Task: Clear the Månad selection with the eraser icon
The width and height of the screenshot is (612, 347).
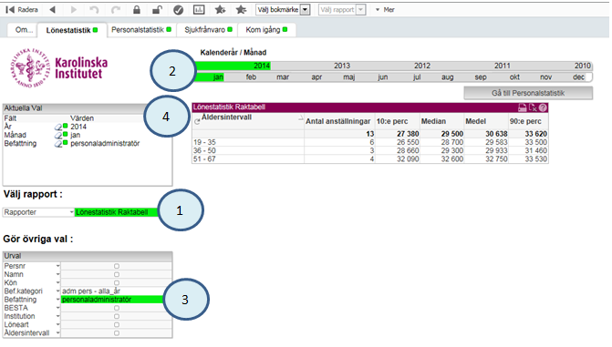Action: click(58, 136)
